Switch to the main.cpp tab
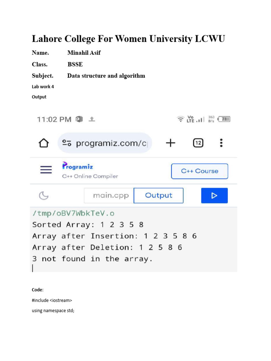 (111, 196)
